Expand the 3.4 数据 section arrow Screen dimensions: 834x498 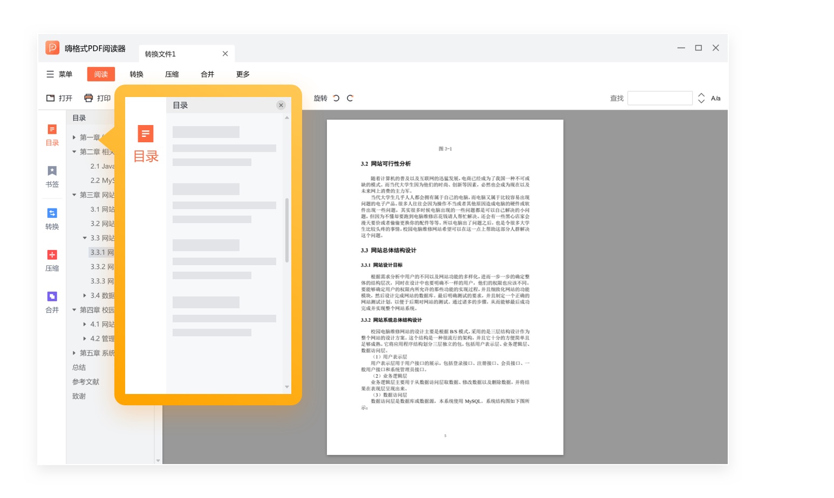pyautogui.click(x=85, y=295)
